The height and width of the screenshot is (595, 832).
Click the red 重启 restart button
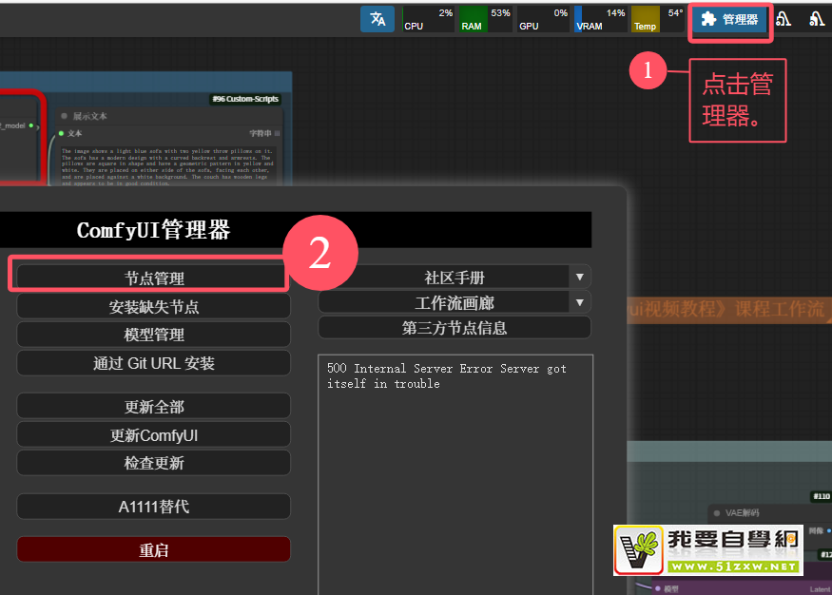pyautogui.click(x=154, y=550)
